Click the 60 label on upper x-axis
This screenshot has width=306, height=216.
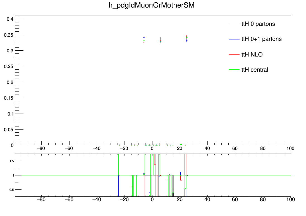point(235,149)
